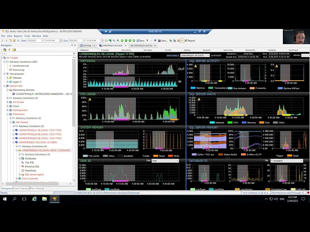This screenshot has width=310, height=232.
Task: Collapse the Production tree node
Action: click(8, 114)
